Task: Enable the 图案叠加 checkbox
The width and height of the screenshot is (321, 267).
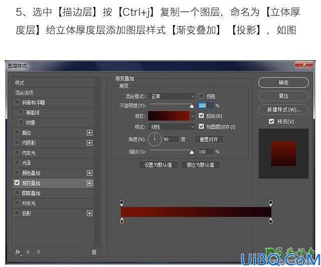Action: [x=17, y=193]
